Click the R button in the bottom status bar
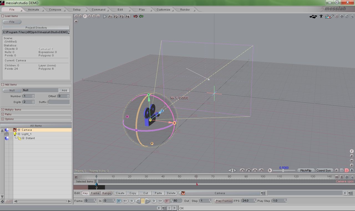Image resolution: width=355 pixels, height=211 pixels. 174,208
